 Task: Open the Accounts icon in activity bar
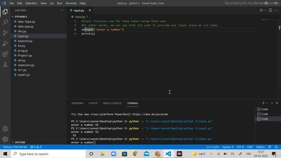tap(5, 129)
